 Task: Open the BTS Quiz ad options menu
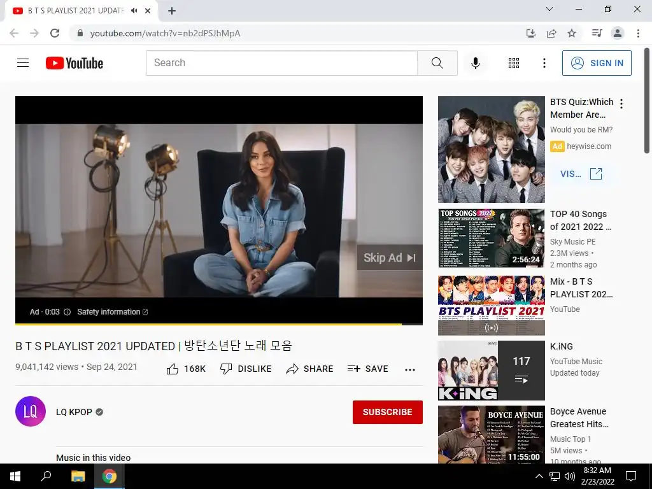point(621,104)
